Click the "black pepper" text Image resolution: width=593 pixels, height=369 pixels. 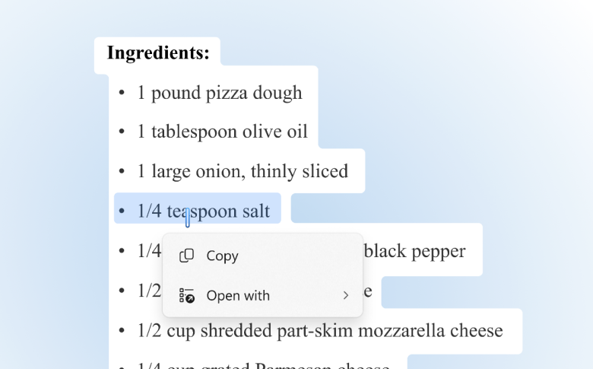(415, 250)
